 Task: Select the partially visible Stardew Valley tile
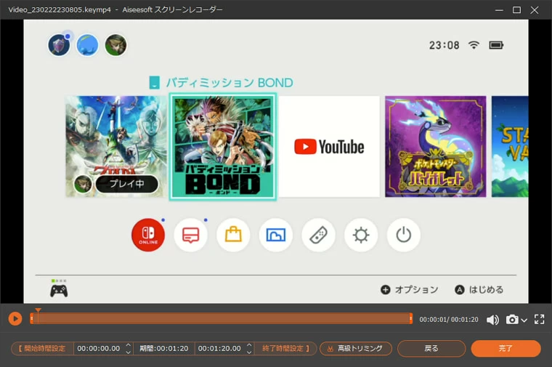[510, 146]
